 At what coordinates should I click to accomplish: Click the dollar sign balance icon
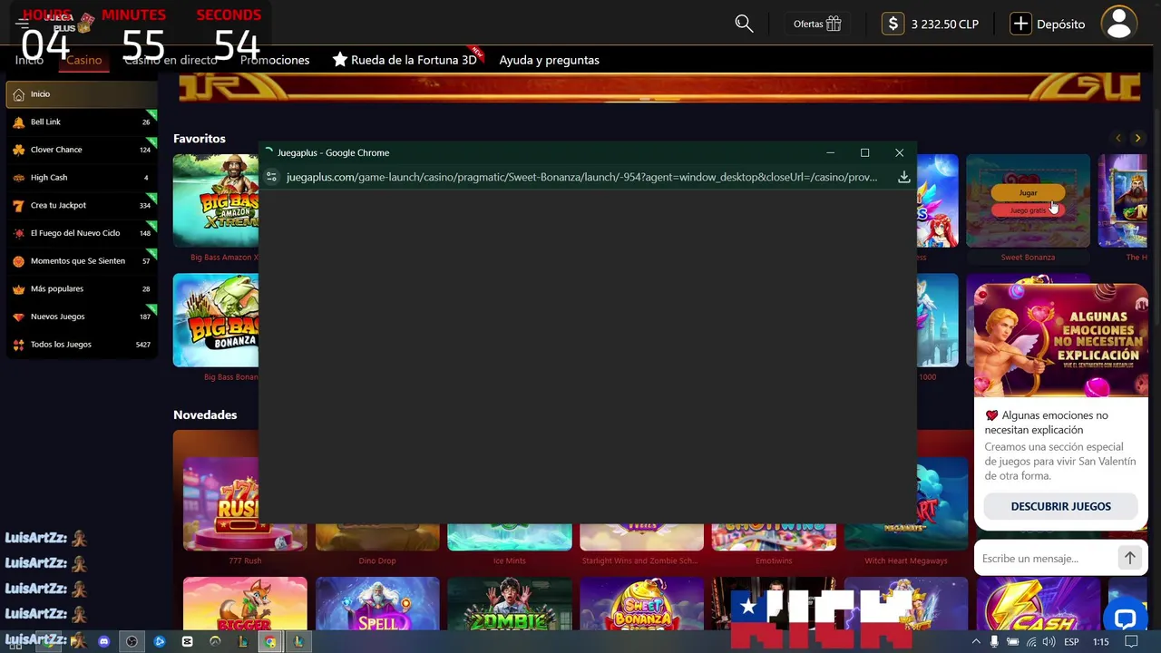coord(893,24)
